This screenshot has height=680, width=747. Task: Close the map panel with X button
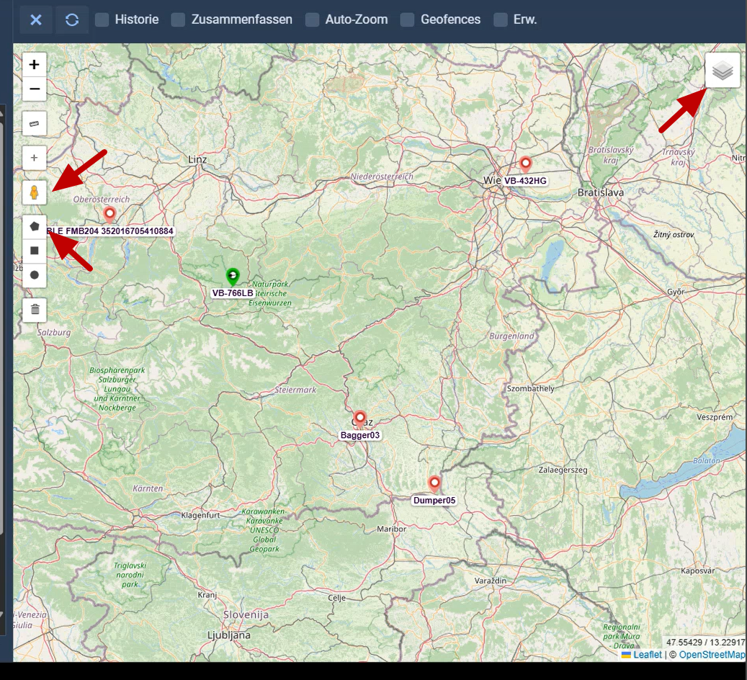click(x=36, y=19)
